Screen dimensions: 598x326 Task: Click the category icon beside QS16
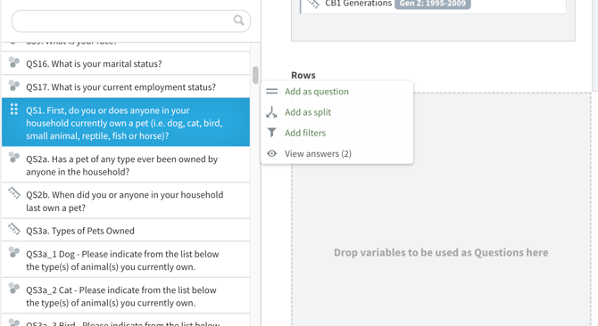(14, 62)
